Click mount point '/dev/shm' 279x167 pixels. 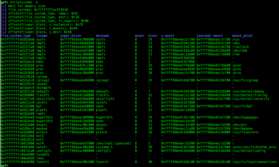point(239,51)
